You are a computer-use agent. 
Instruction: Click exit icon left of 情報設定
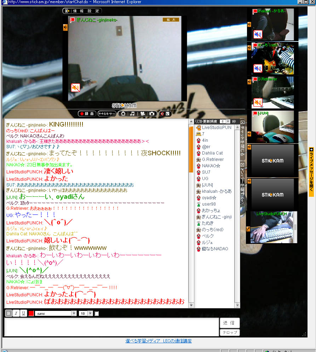point(67,11)
